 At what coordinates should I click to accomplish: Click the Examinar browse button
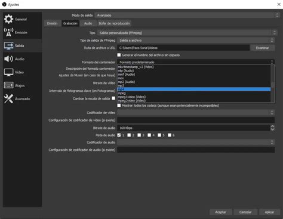tap(263, 48)
